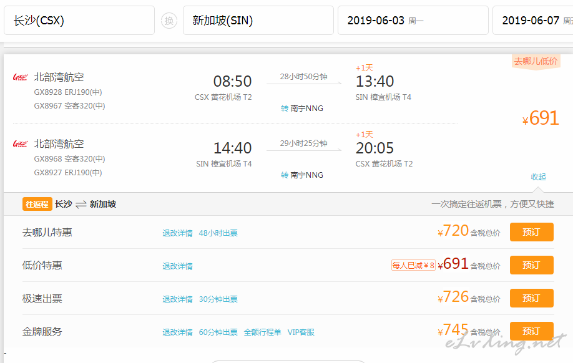Click return arrival time 20:05
Image resolution: width=573 pixels, height=363 pixels.
(375, 148)
